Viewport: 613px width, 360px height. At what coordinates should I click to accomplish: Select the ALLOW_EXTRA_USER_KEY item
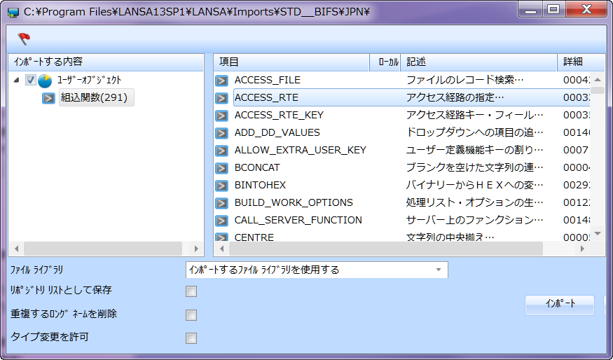click(x=301, y=151)
